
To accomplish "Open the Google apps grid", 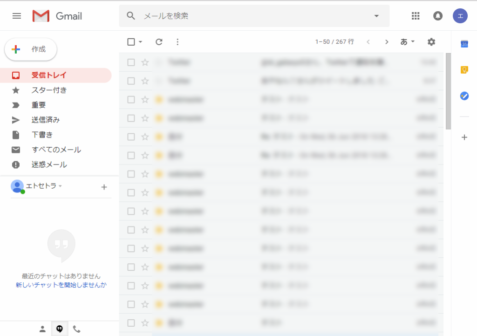I will click(416, 16).
